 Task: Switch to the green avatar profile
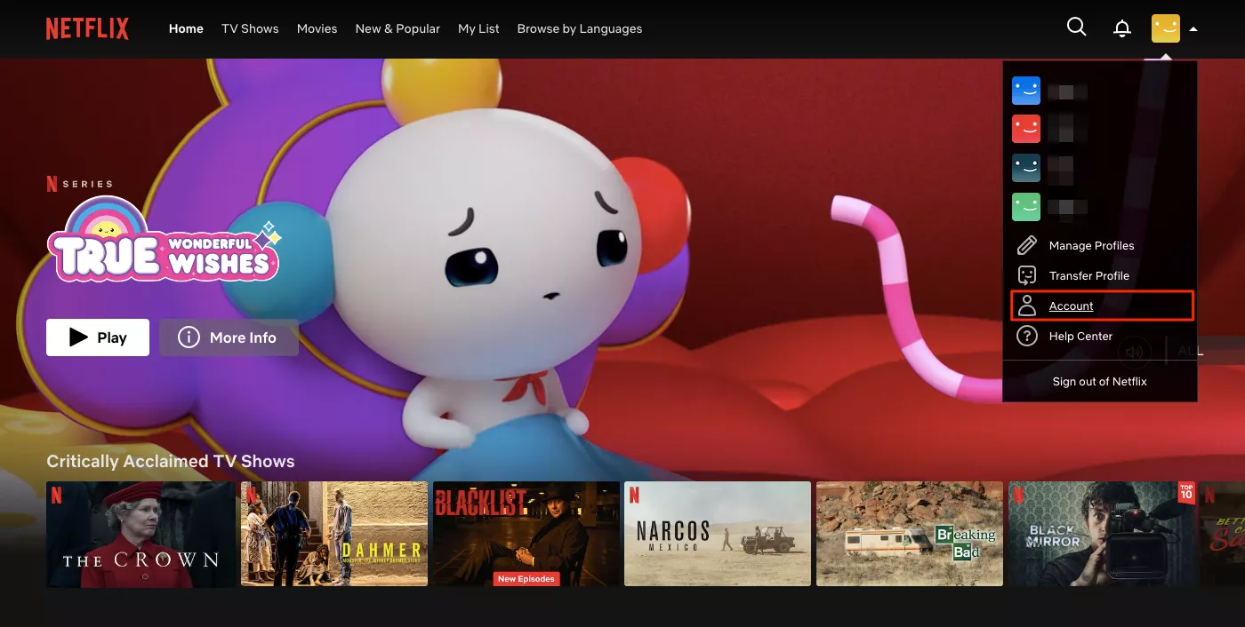pos(1026,207)
